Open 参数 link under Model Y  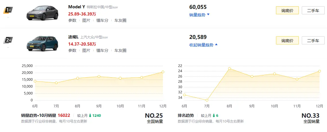click(72, 20)
